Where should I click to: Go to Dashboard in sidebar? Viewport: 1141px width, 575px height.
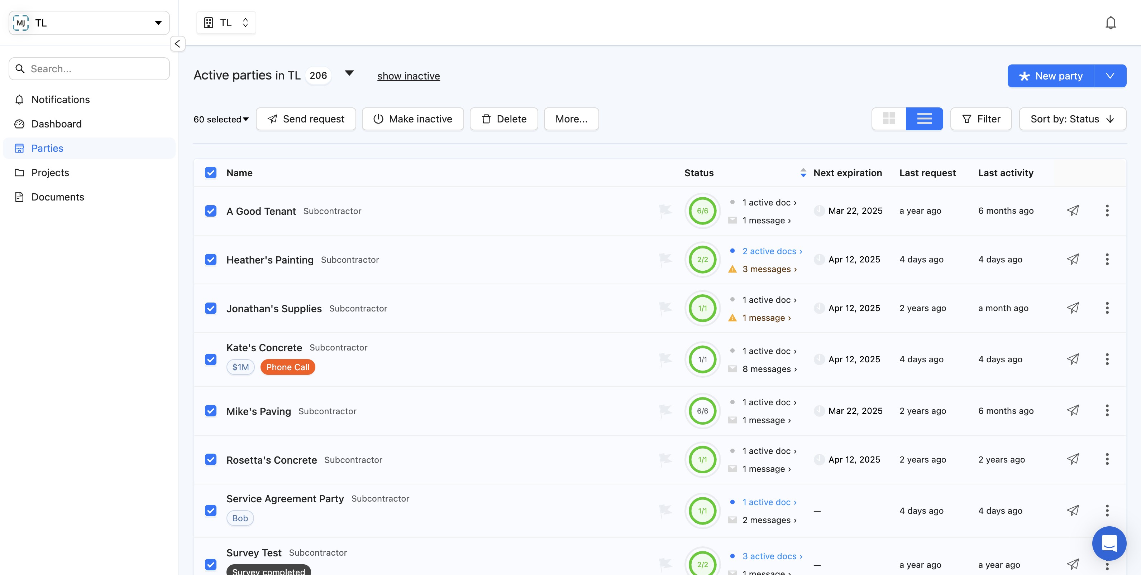tap(56, 124)
